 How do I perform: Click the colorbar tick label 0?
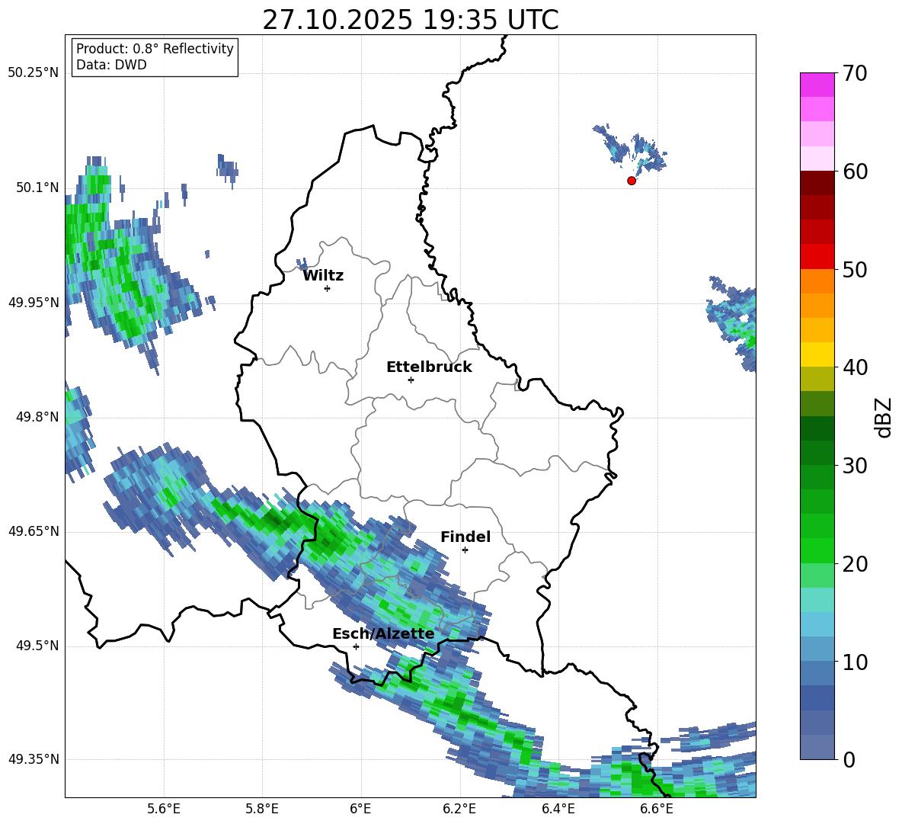pyautogui.click(x=849, y=759)
